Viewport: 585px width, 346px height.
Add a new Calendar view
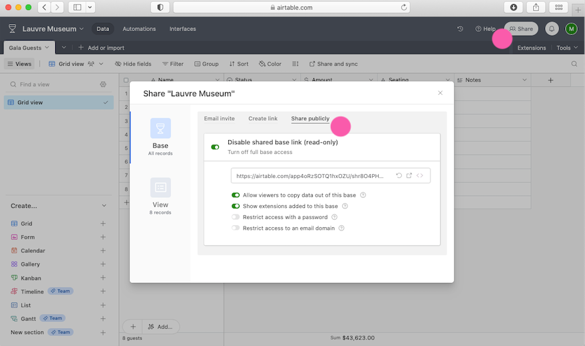[103, 250]
